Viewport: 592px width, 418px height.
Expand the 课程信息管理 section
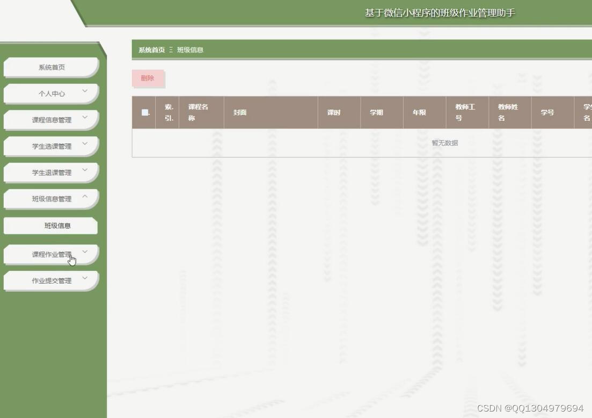(x=84, y=117)
